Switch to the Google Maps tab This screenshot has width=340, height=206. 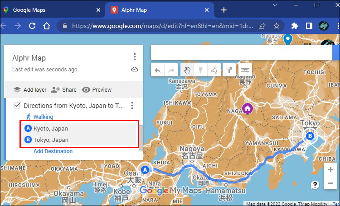pos(52,10)
